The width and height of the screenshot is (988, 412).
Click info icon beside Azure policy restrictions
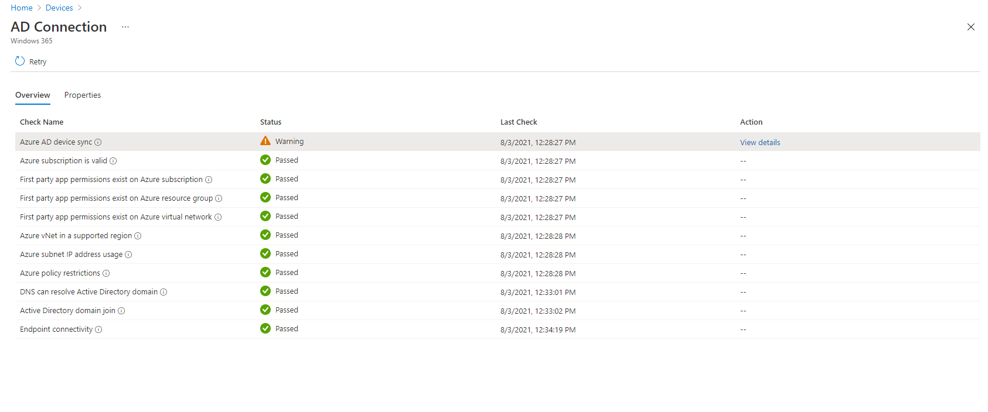106,273
